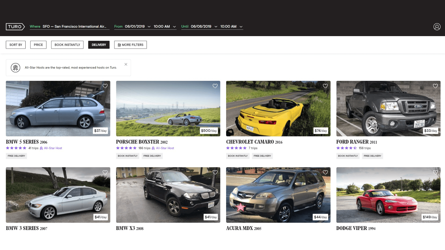Open the Sort By filter

pyautogui.click(x=16, y=45)
